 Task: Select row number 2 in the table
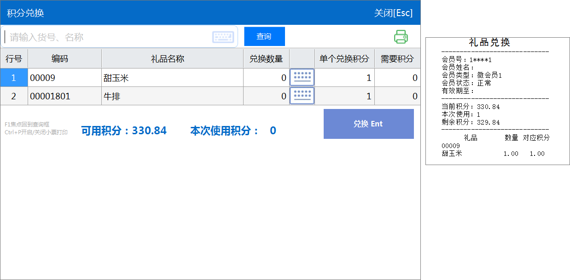point(14,97)
